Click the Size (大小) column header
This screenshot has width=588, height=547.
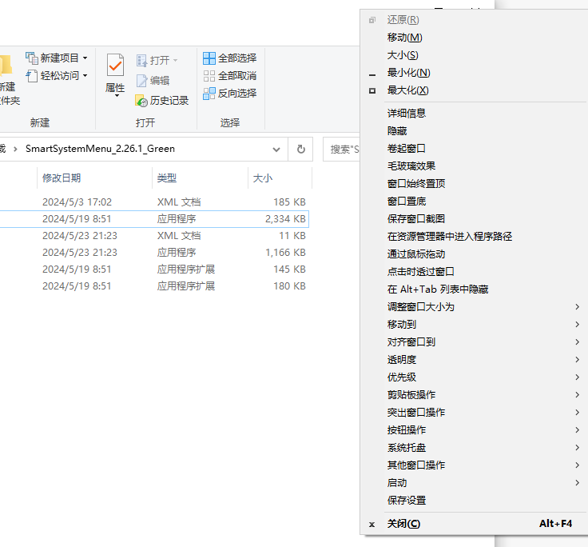point(263,178)
